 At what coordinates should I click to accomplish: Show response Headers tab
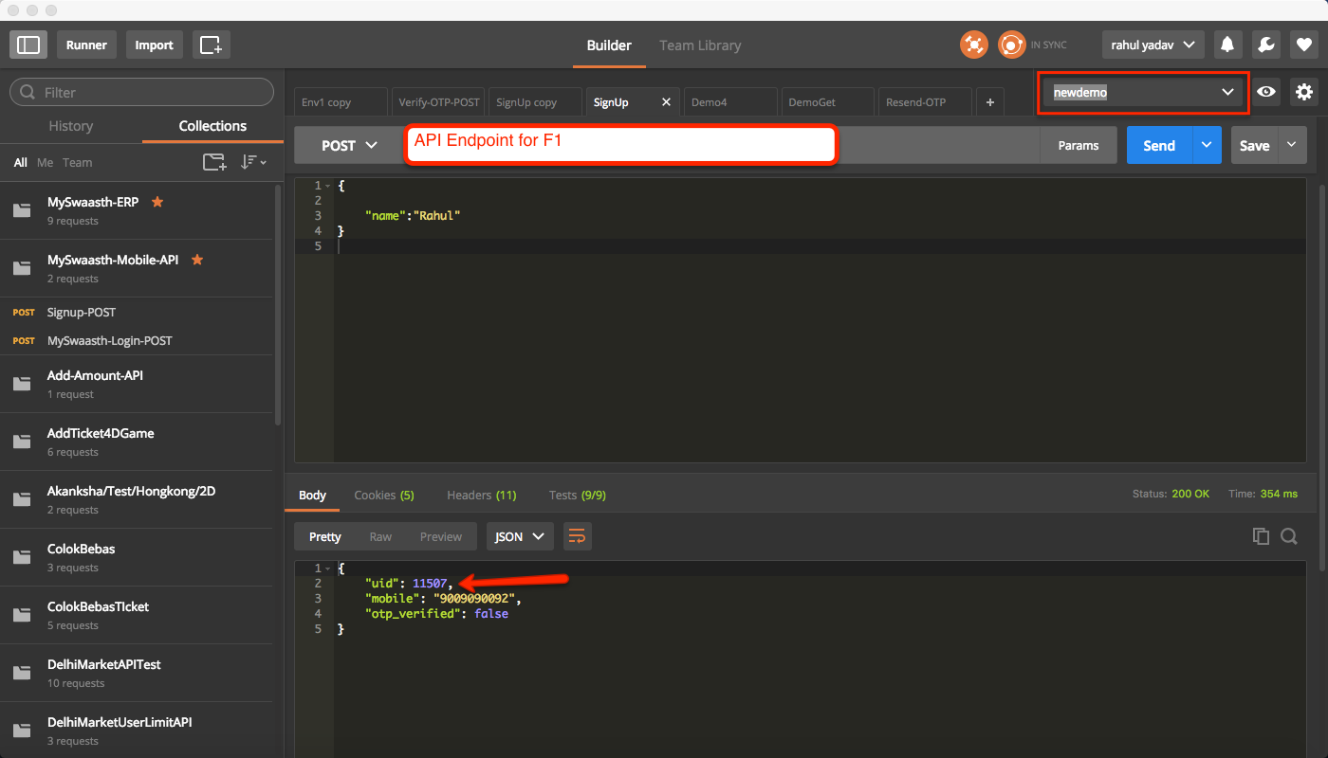(482, 495)
